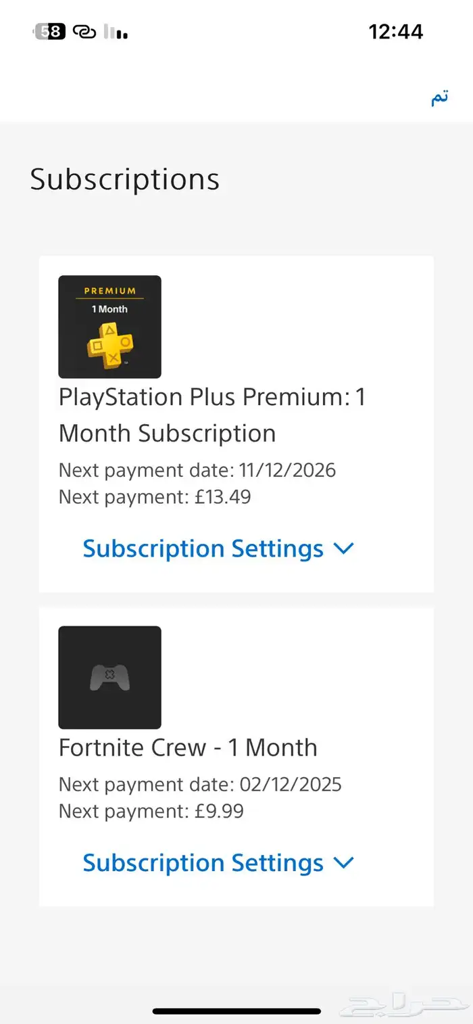The image size is (473, 1024).
Task: Tap the status bar clock showing 12:44
Action: [395, 32]
